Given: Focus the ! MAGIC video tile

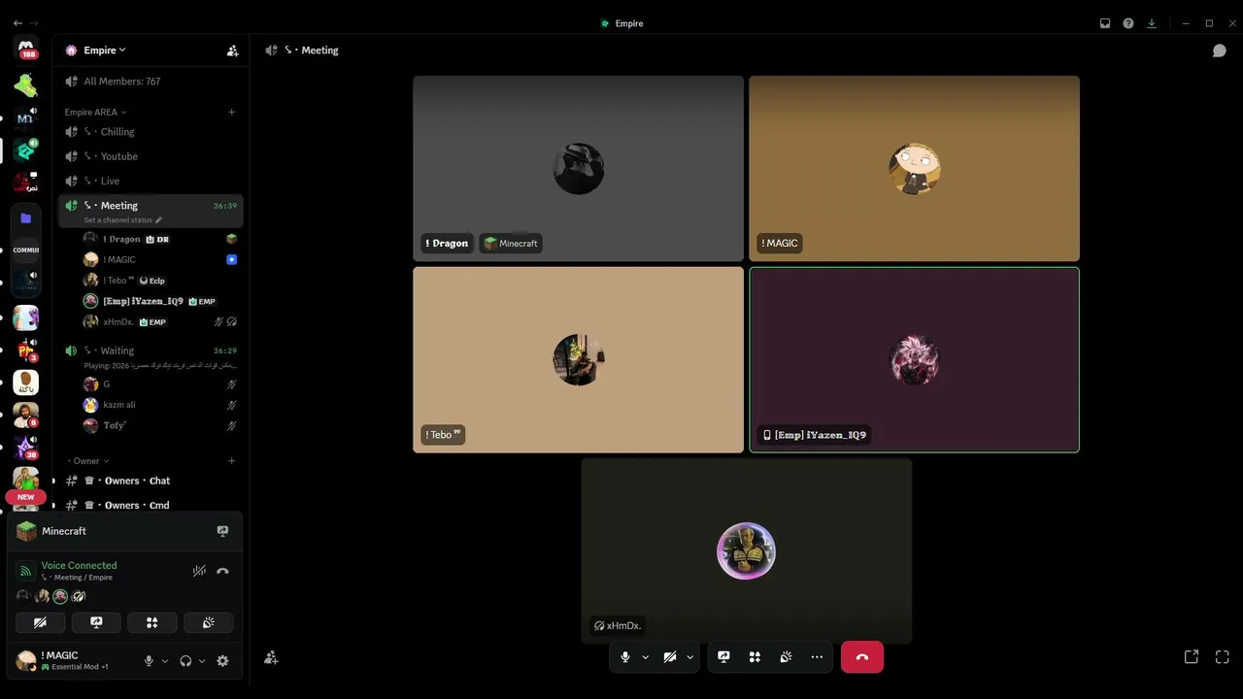Looking at the screenshot, I should coord(914,168).
